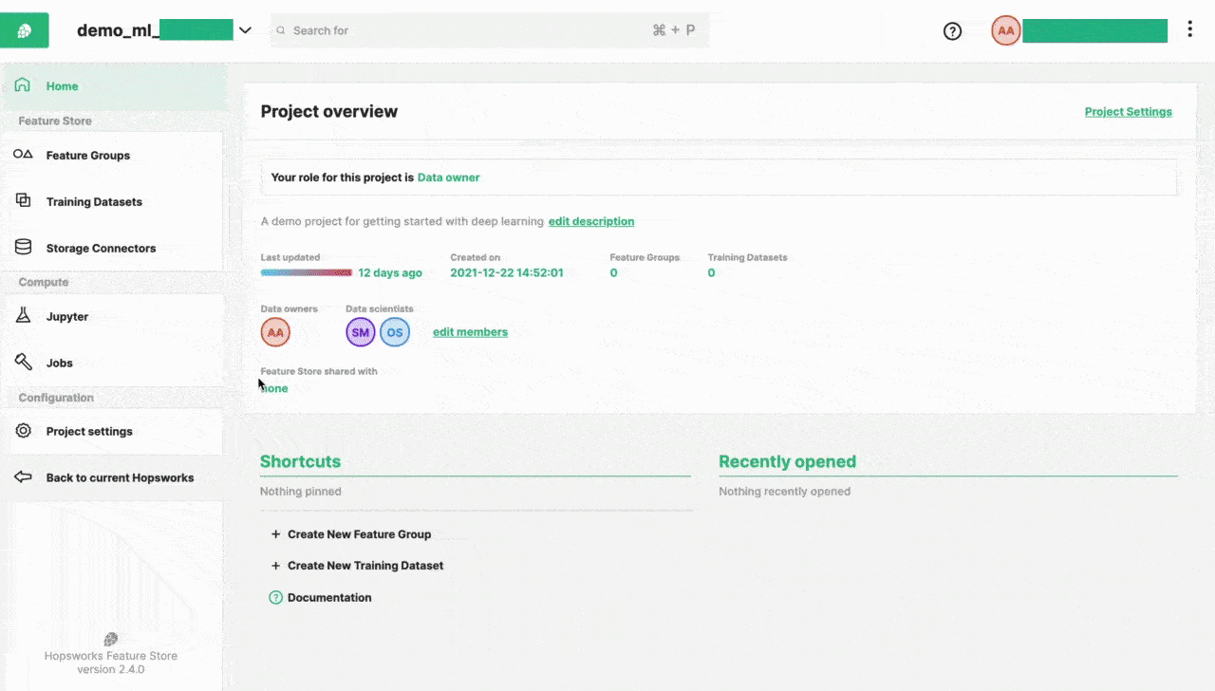
Task: Click the edit members link
Action: click(x=470, y=332)
